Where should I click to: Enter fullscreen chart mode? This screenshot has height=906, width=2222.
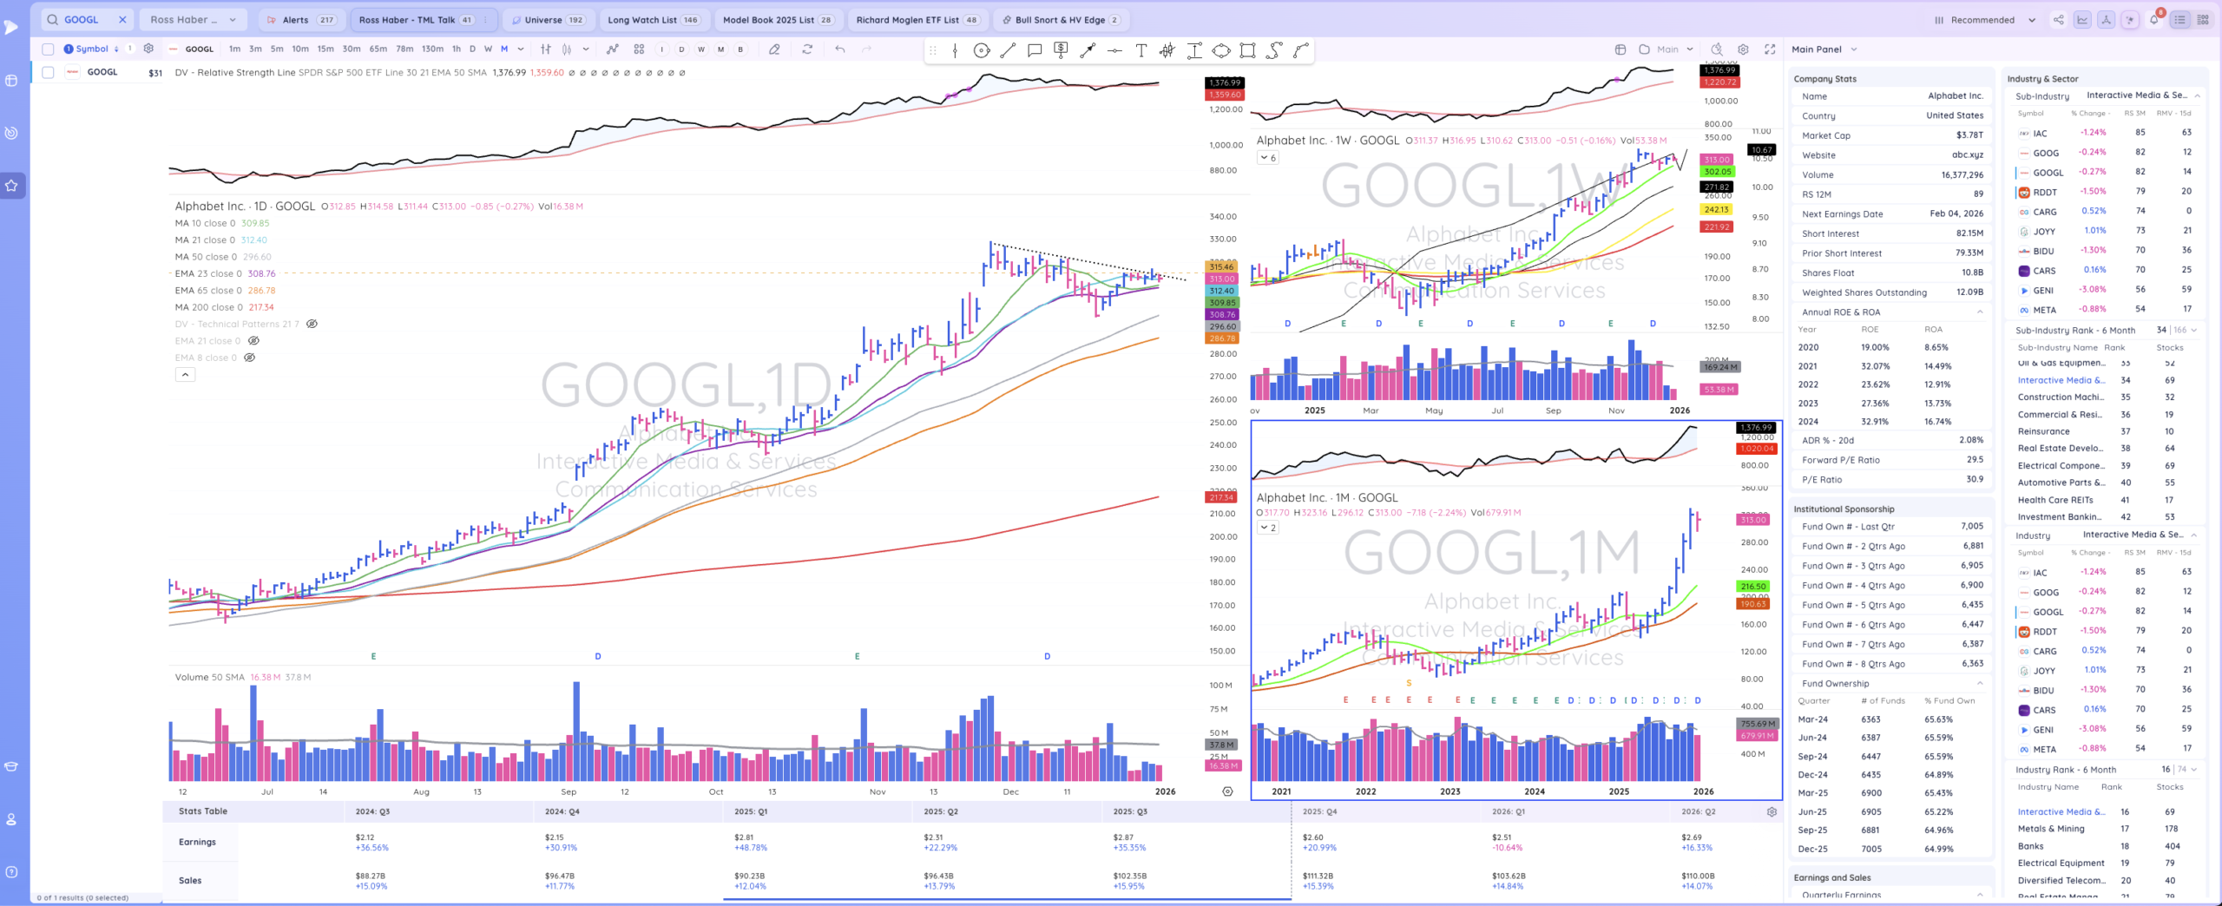1770,49
